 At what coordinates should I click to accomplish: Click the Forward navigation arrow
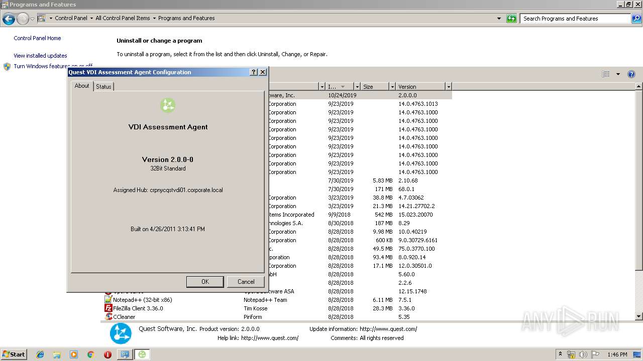(23, 19)
